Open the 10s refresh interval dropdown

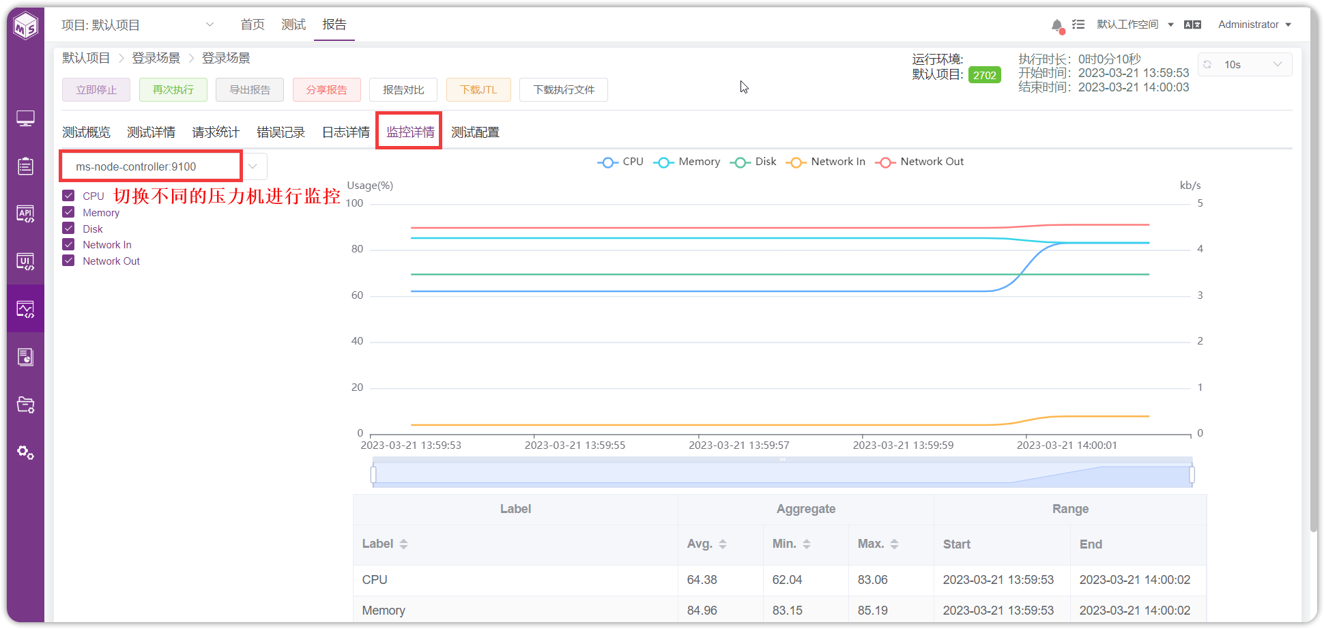coord(1245,64)
